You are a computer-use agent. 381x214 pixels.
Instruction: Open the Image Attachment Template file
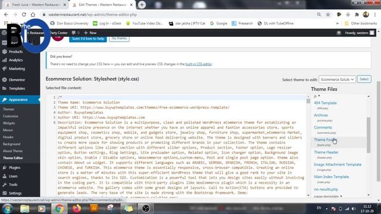pos(338,165)
